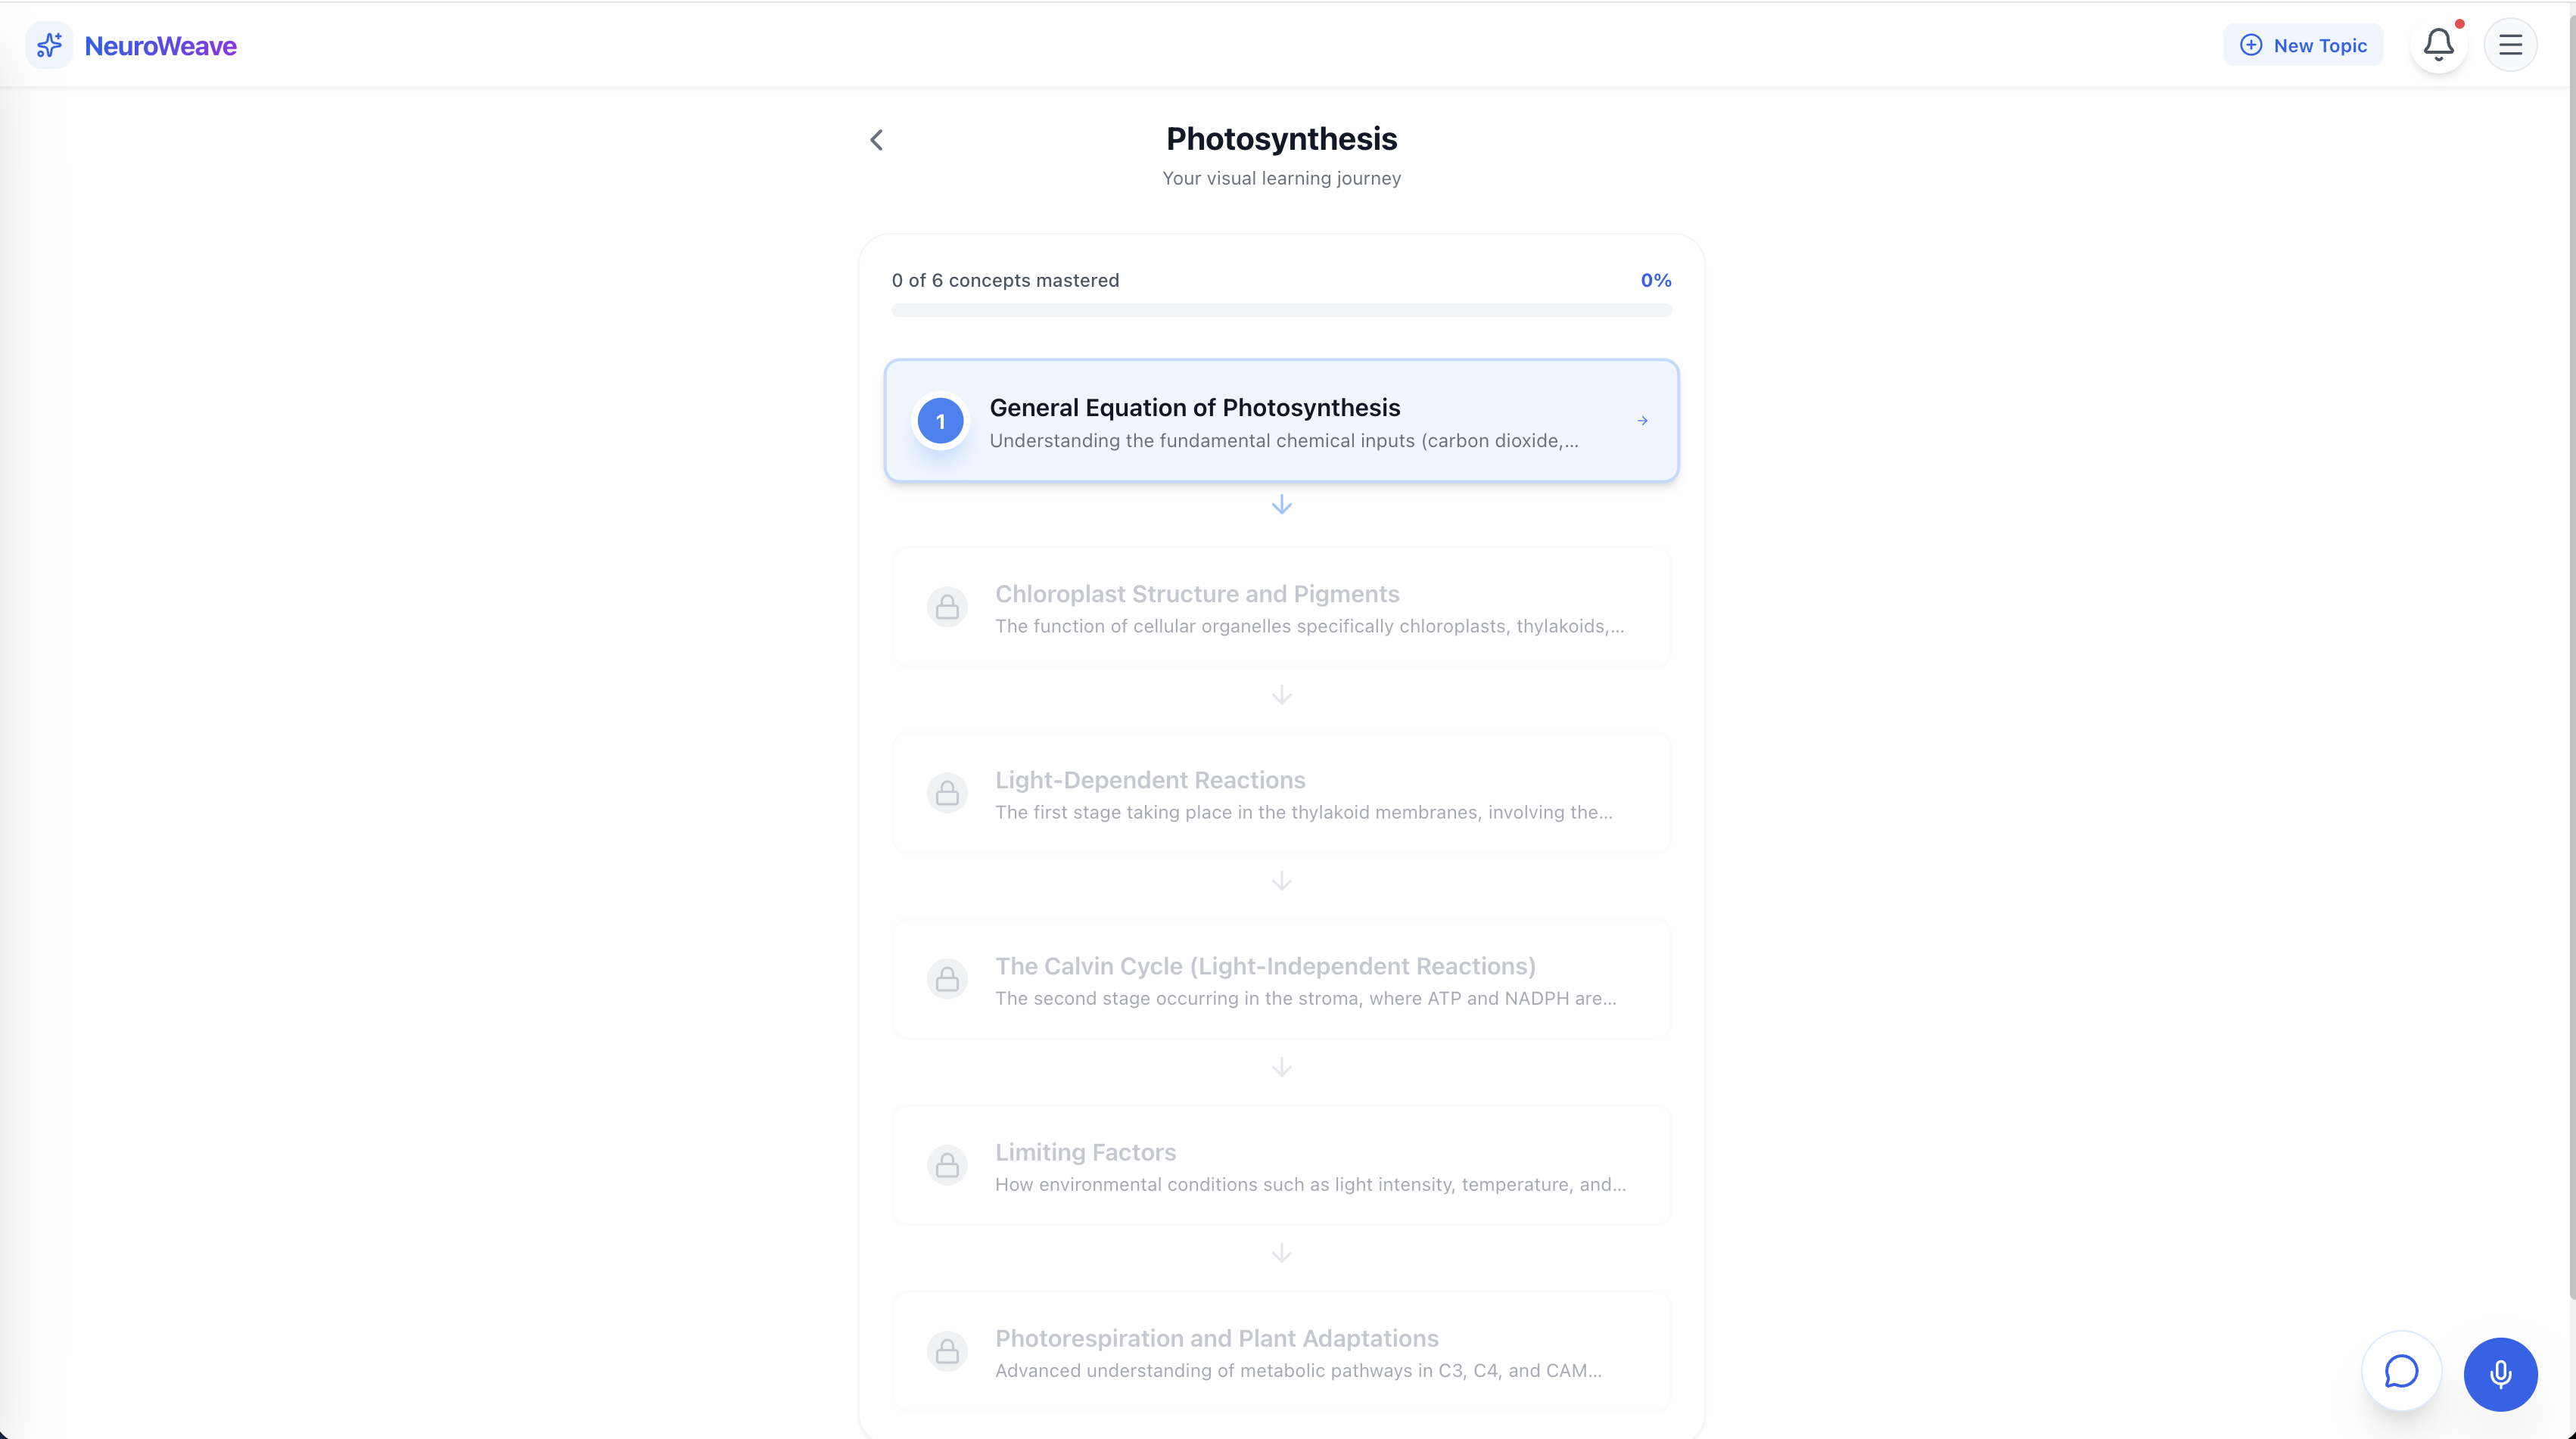Click the step 1 number badge
The image size is (2576, 1439).
click(940, 421)
